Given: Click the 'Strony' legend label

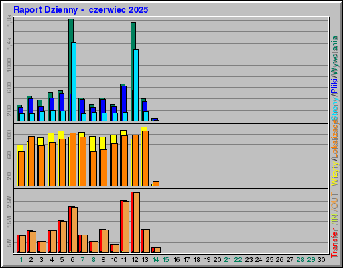Looking at the screenshot, I should (x=334, y=109).
